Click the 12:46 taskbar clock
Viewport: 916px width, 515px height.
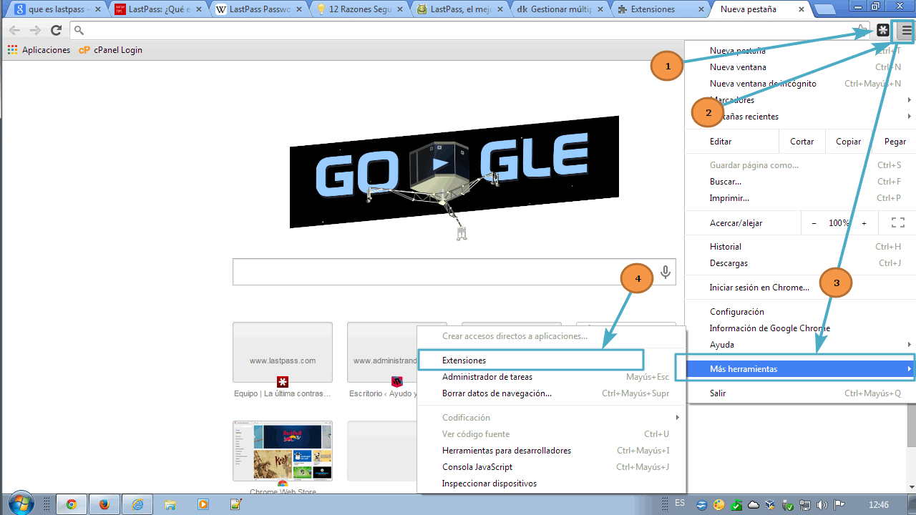tap(878, 505)
